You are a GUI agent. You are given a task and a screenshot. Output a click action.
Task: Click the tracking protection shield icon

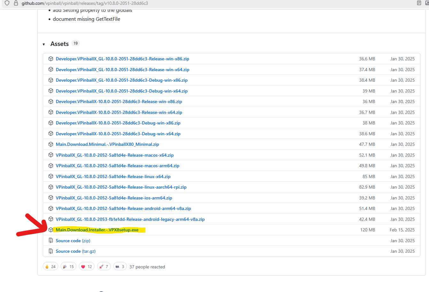click(7, 3)
